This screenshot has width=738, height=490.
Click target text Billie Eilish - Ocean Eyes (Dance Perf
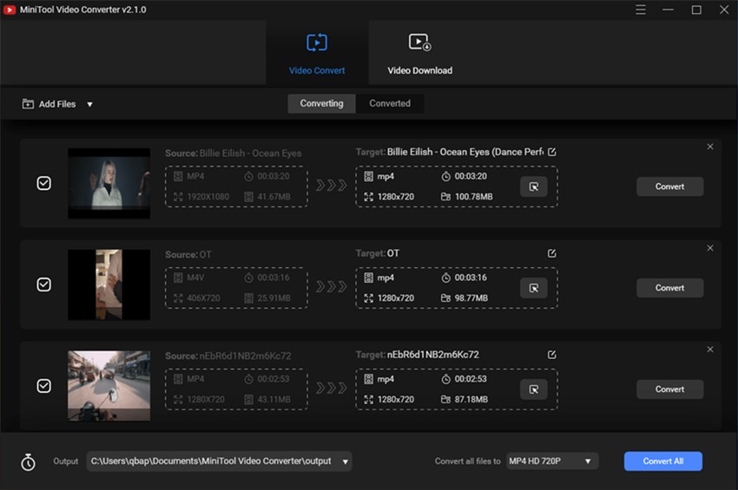pos(465,152)
